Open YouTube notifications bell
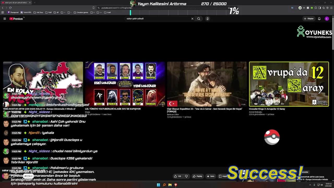Image resolution: width=334 pixels, height=188 pixels. pos(319,19)
